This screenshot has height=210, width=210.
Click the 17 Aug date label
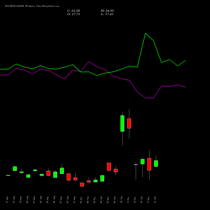pos(7,200)
